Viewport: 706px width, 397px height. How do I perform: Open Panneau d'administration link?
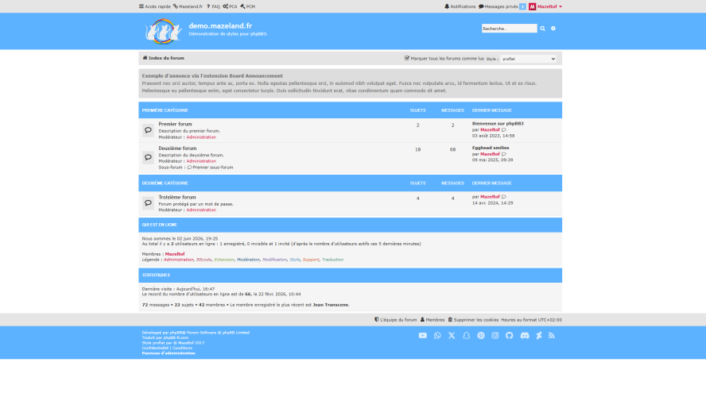click(169, 353)
